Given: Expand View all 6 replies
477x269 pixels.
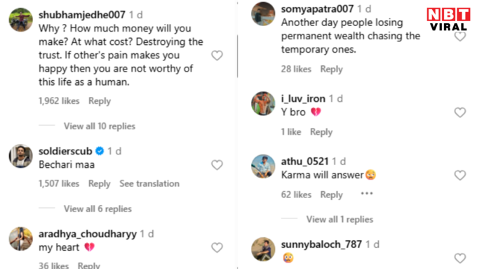Looking at the screenshot, I should (x=98, y=209).
